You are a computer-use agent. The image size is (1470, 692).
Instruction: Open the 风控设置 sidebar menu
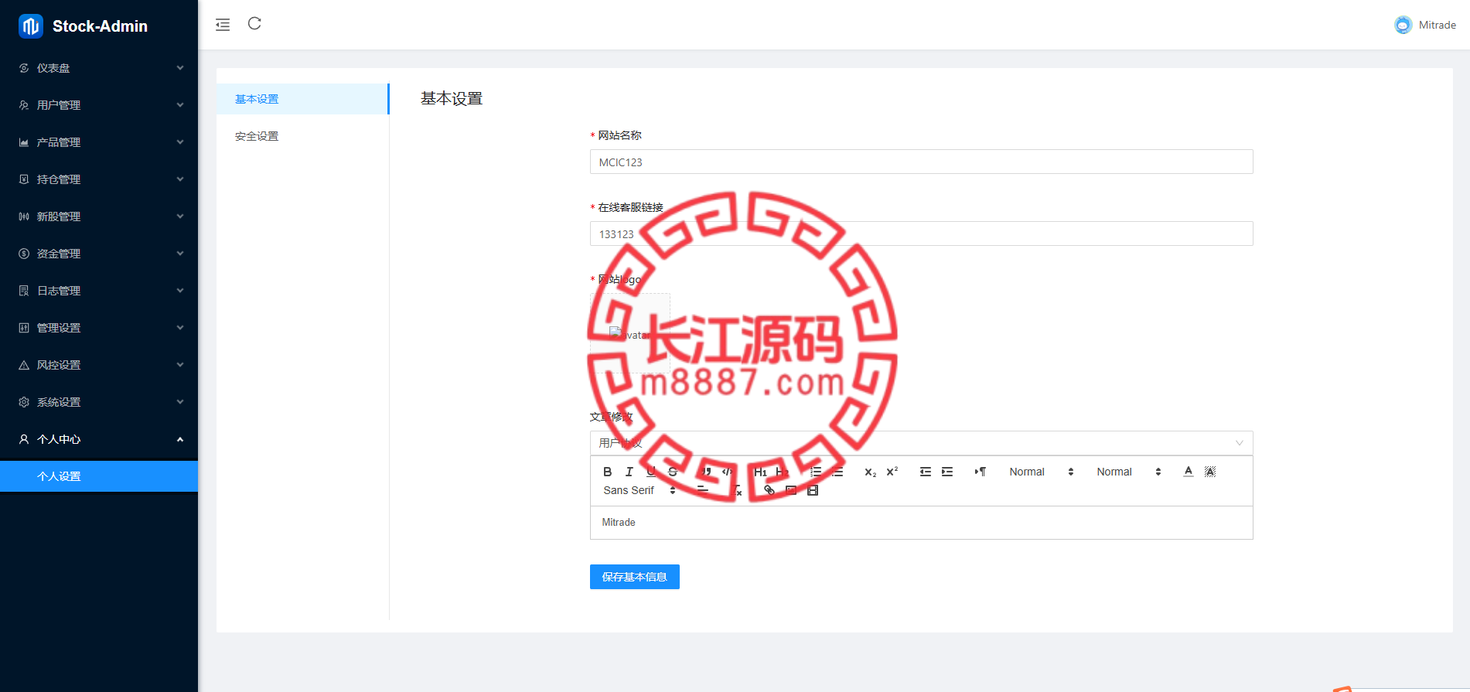tap(99, 365)
